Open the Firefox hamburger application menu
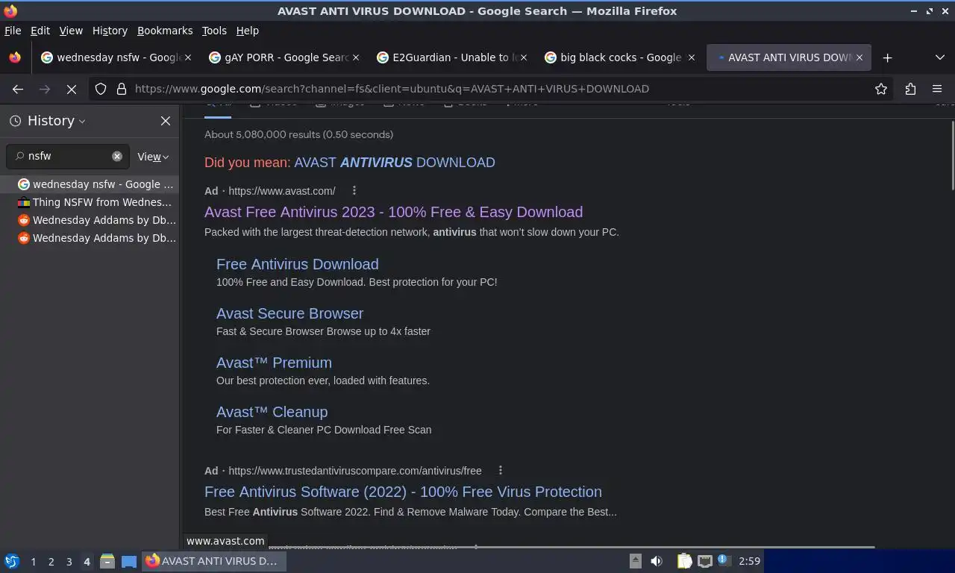Screen dimensions: 955x573 coord(937,89)
